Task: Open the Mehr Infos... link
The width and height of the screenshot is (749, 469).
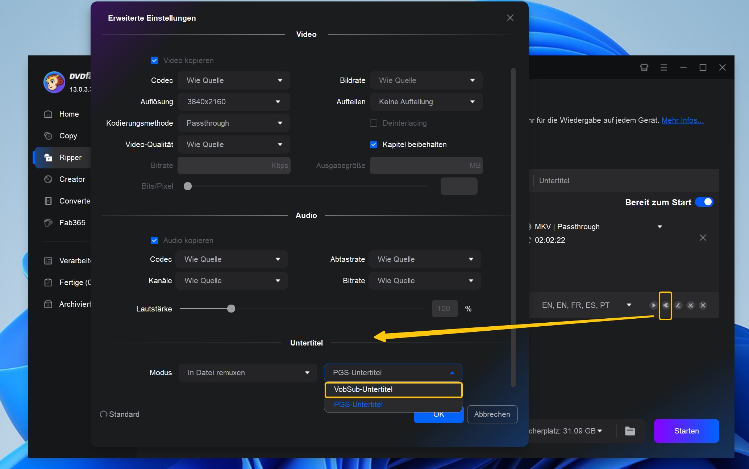Action: click(683, 120)
